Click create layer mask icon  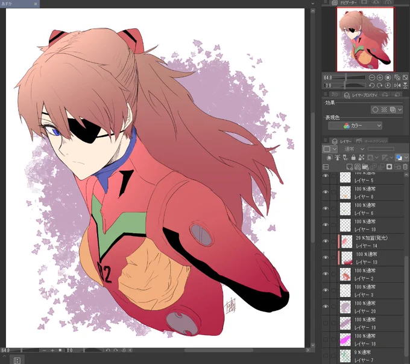click(x=389, y=167)
